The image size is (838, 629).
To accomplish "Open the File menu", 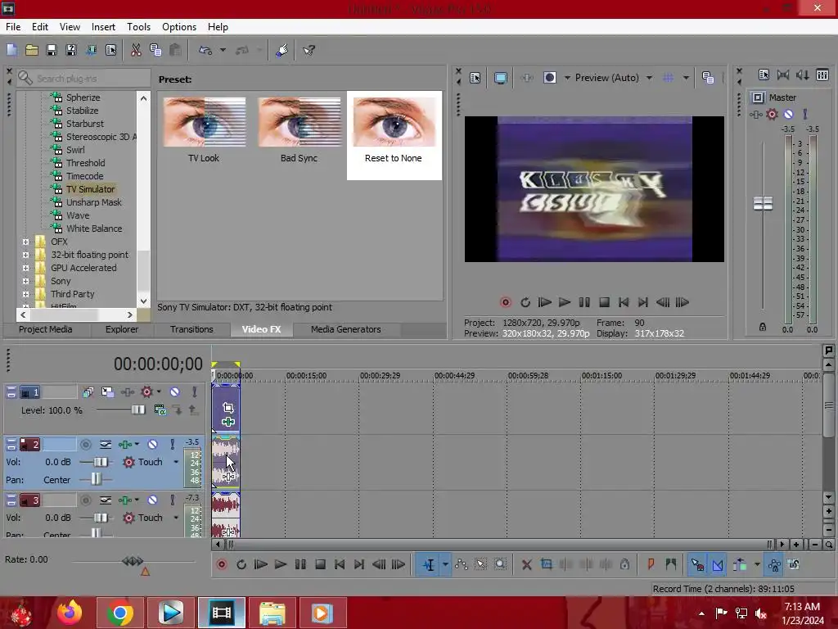I will coord(13,27).
